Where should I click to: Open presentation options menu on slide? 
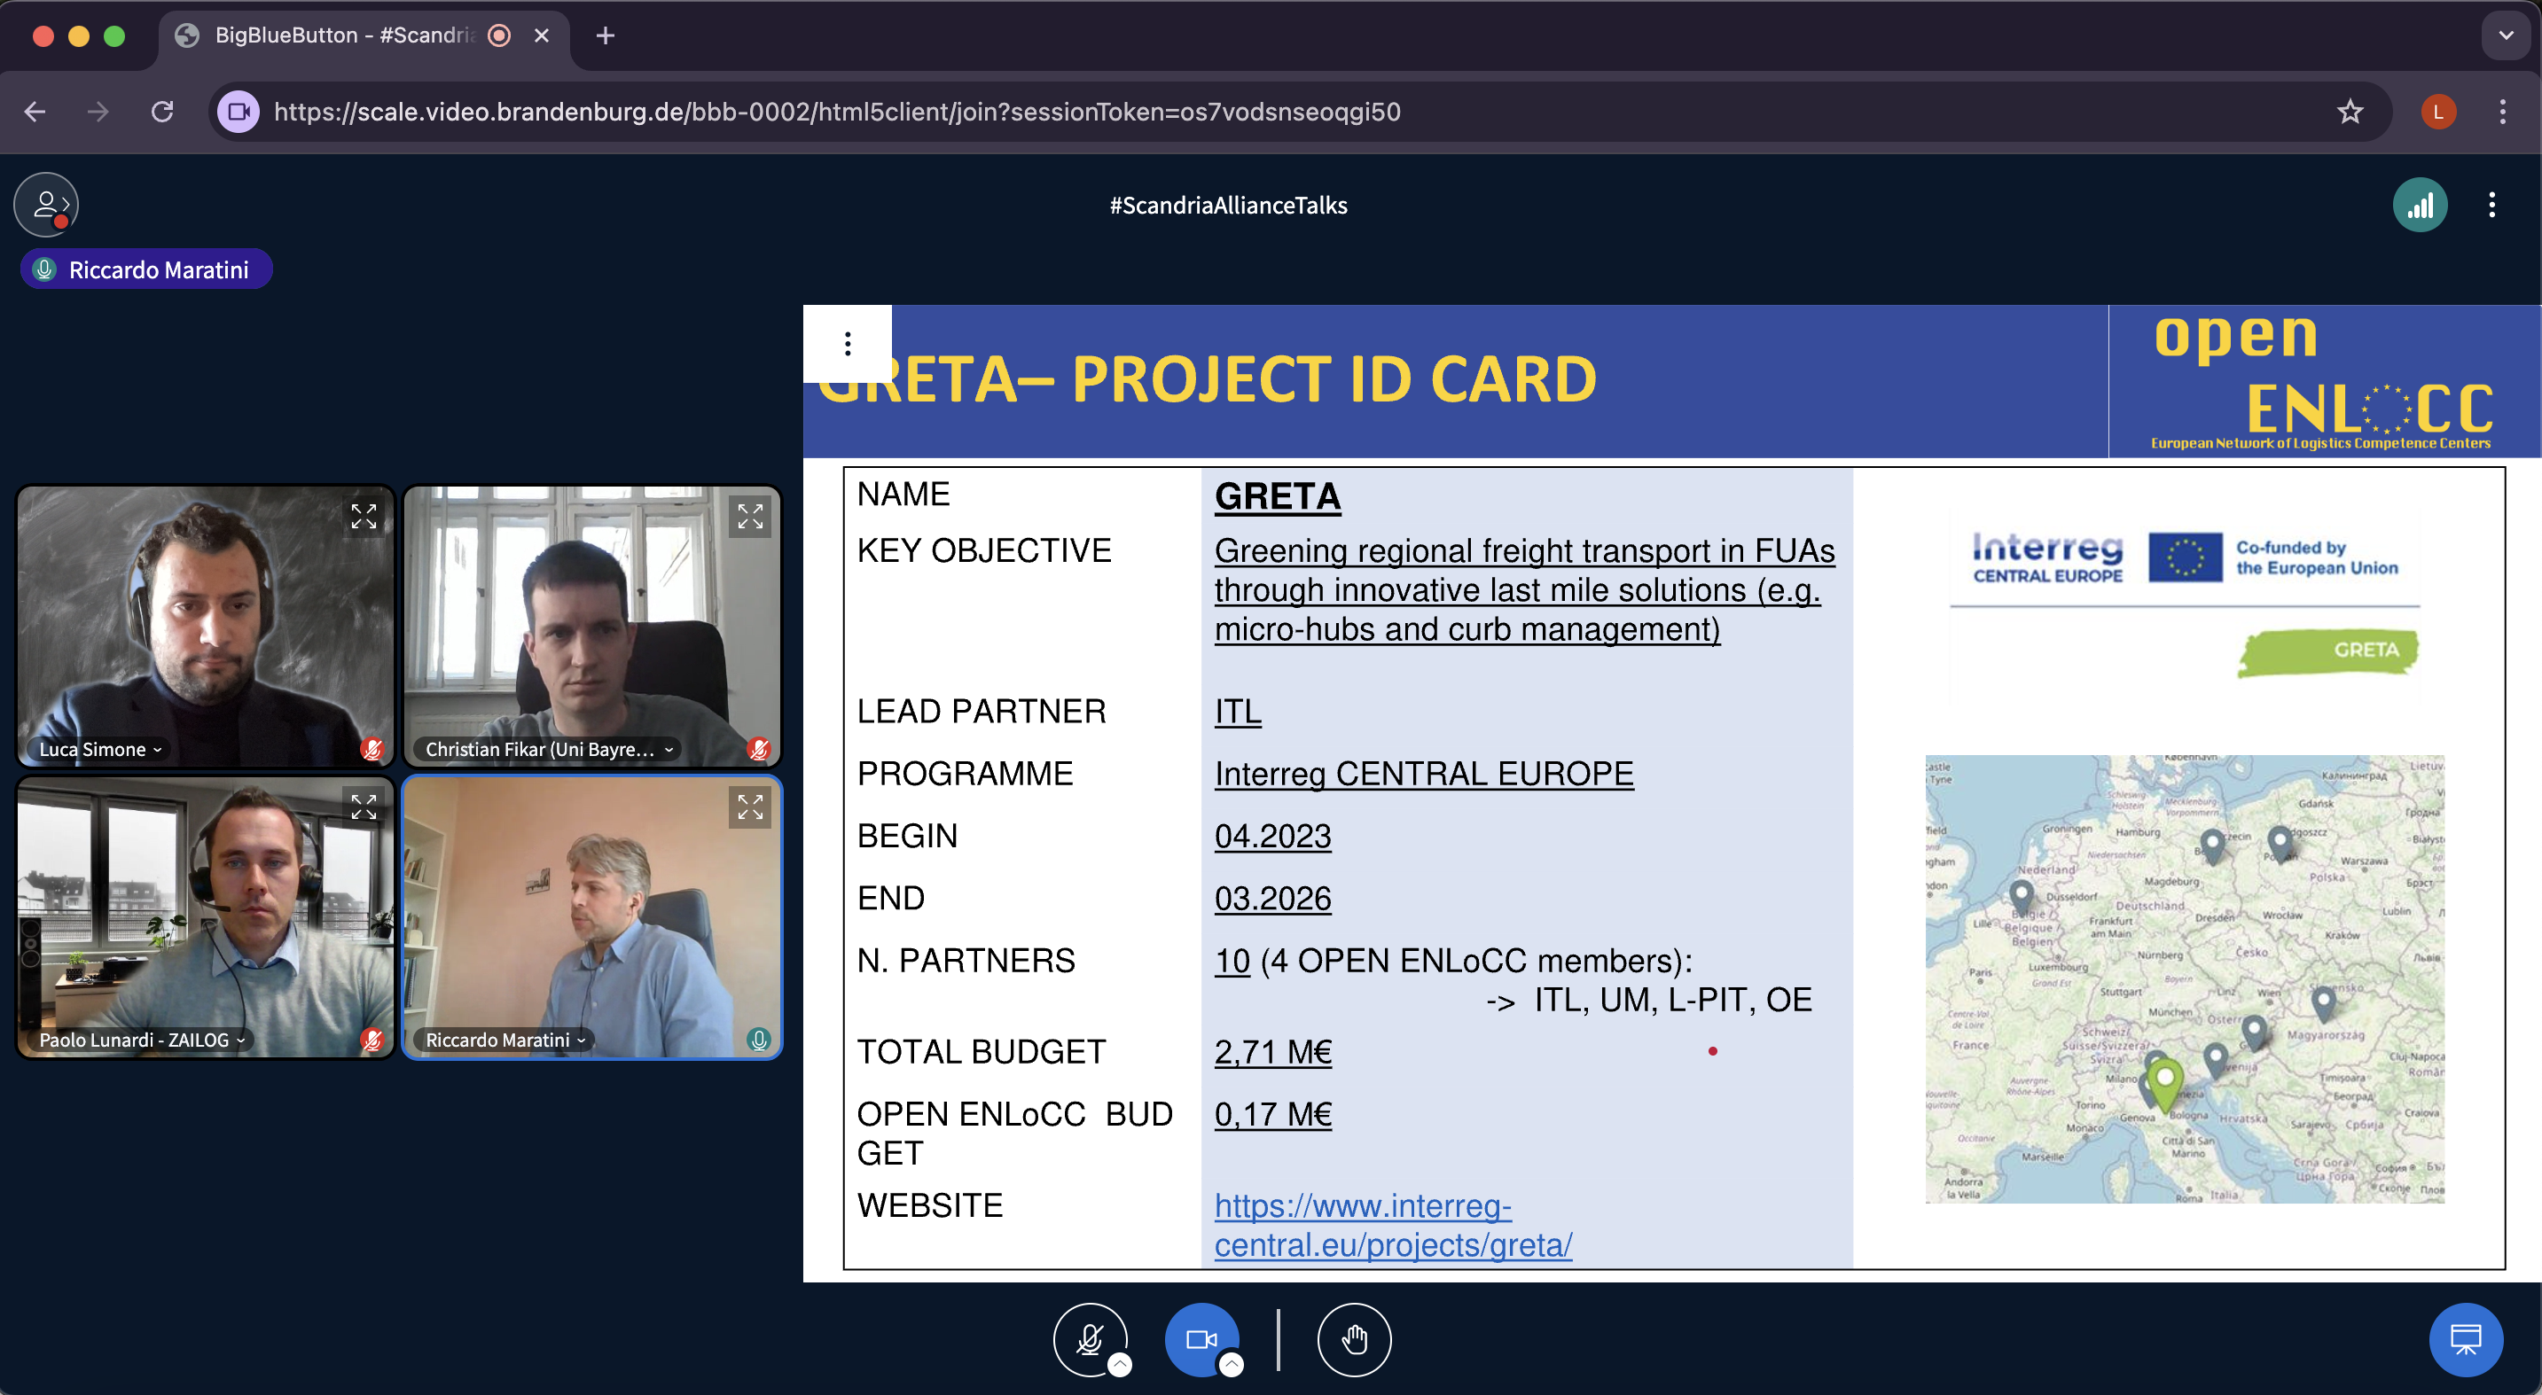pos(848,343)
